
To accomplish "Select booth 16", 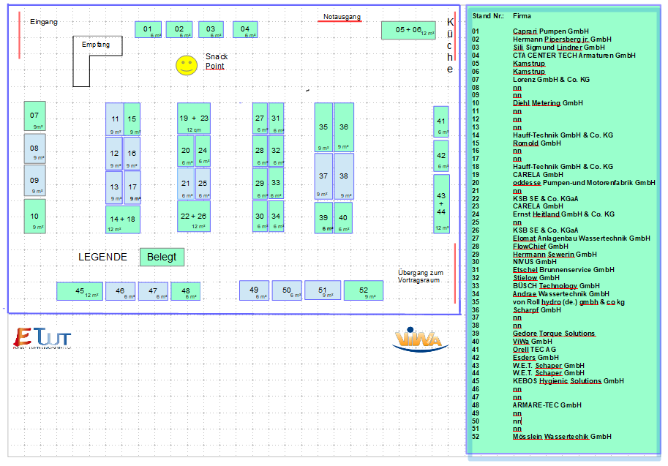I will [132, 154].
